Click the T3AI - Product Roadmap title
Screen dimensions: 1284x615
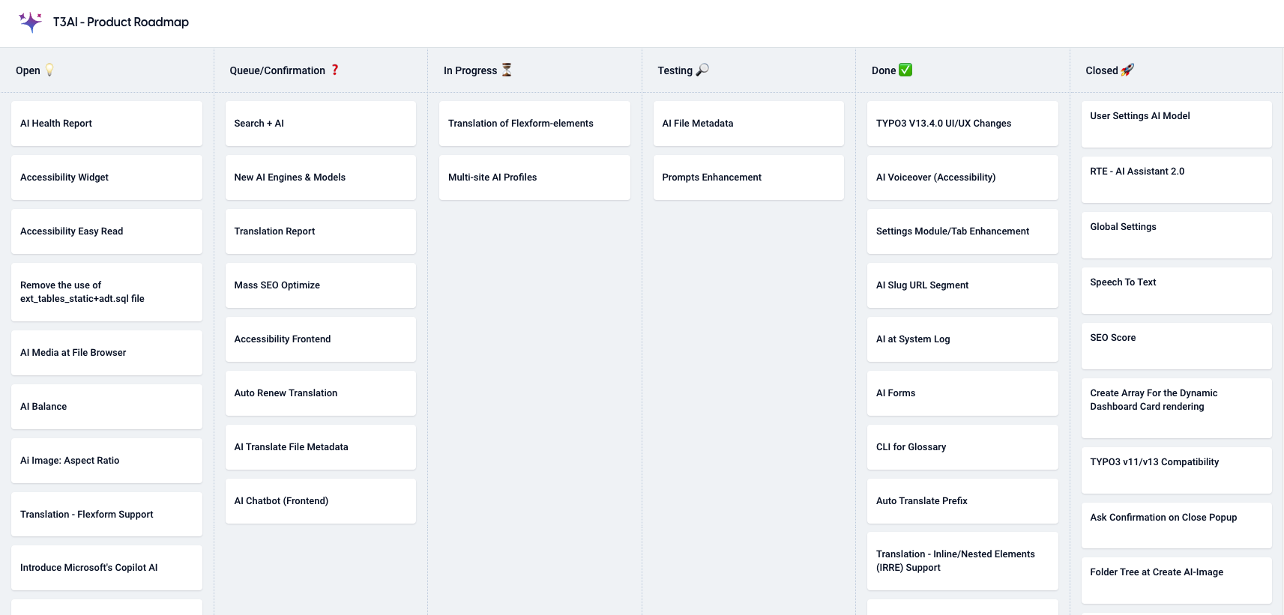(121, 22)
